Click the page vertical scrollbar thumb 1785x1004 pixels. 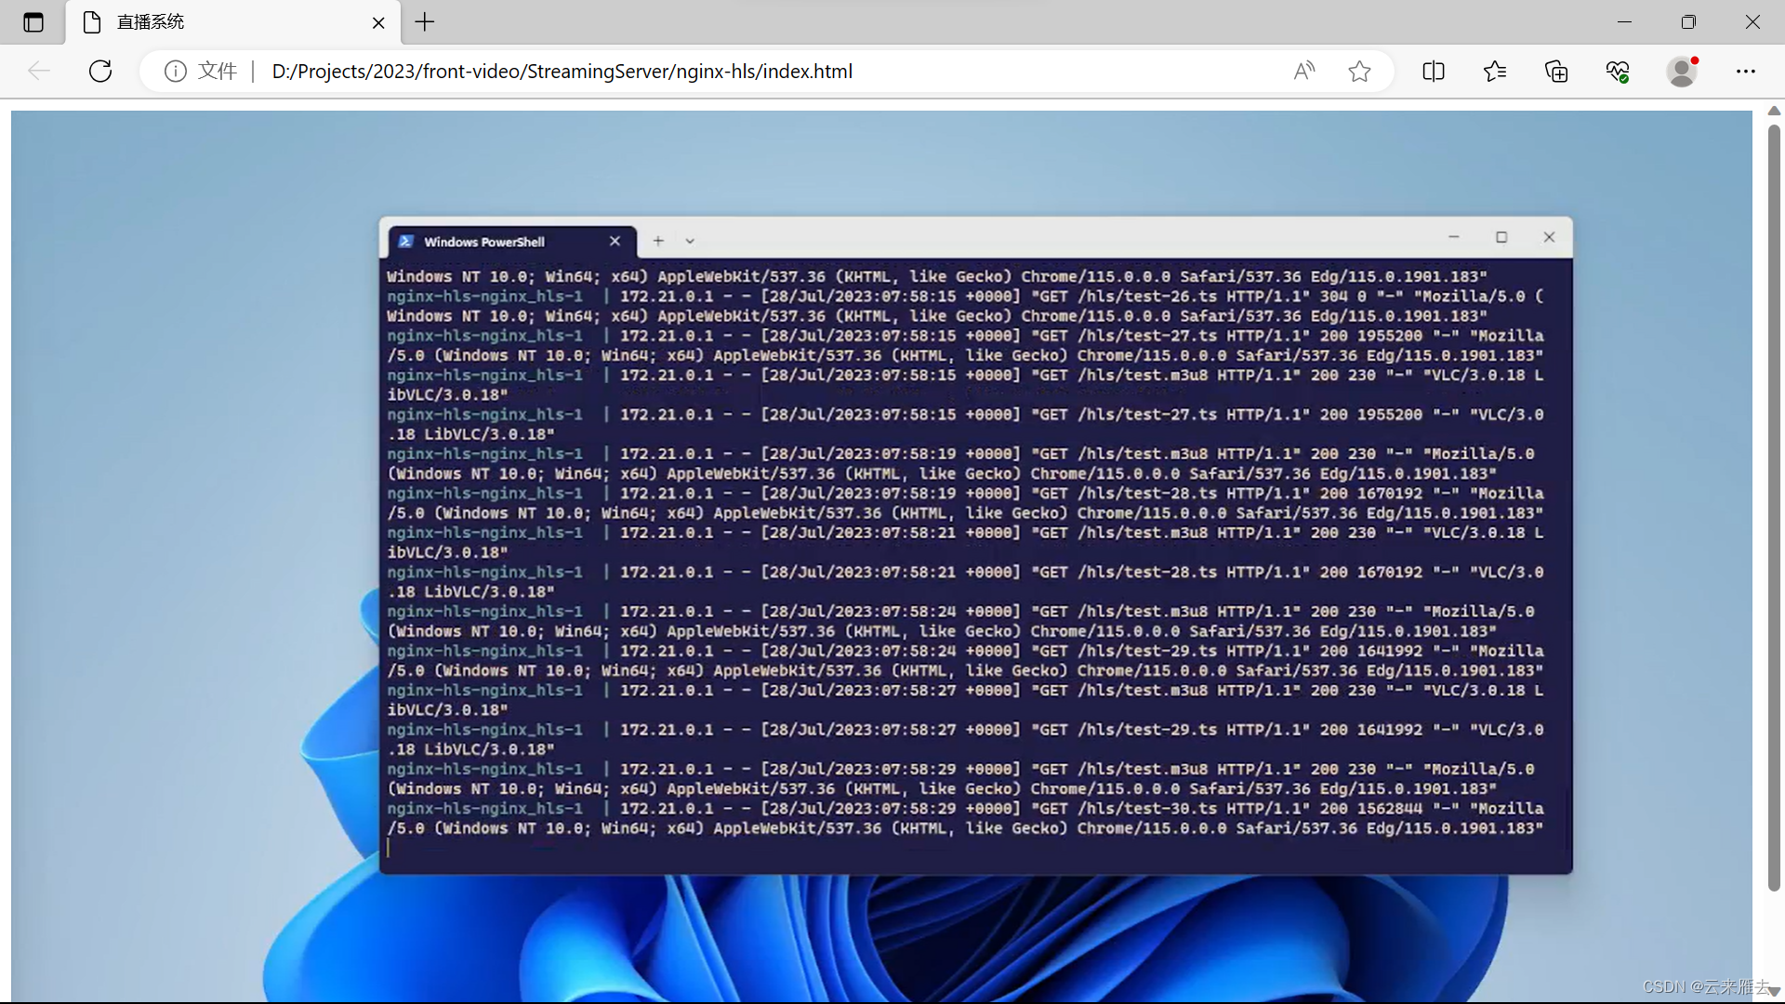pos(1774,507)
